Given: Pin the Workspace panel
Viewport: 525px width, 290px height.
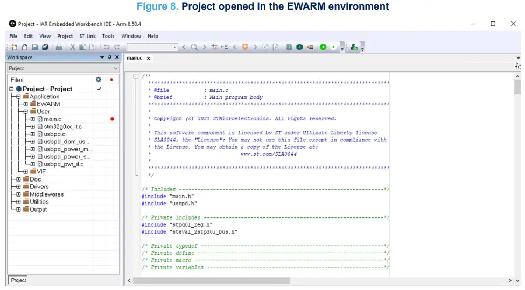Looking at the screenshot, I should click(x=109, y=57).
